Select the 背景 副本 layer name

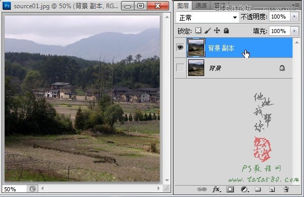point(221,48)
